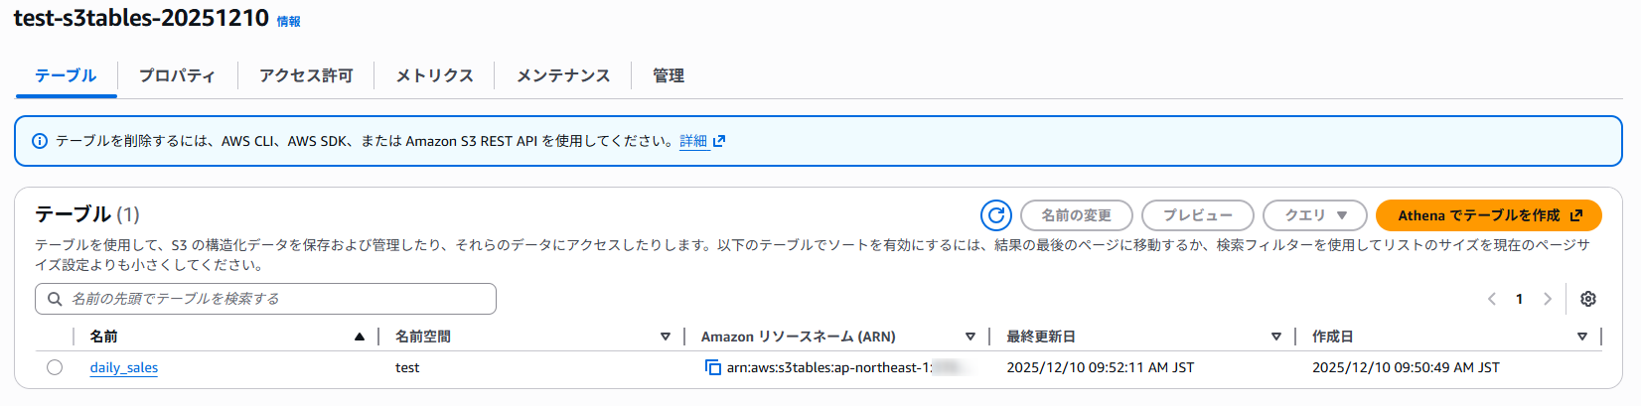Screen dimensions: 1641x406
Task: Sort by 作成日 column arrow
Action: [1581, 337]
